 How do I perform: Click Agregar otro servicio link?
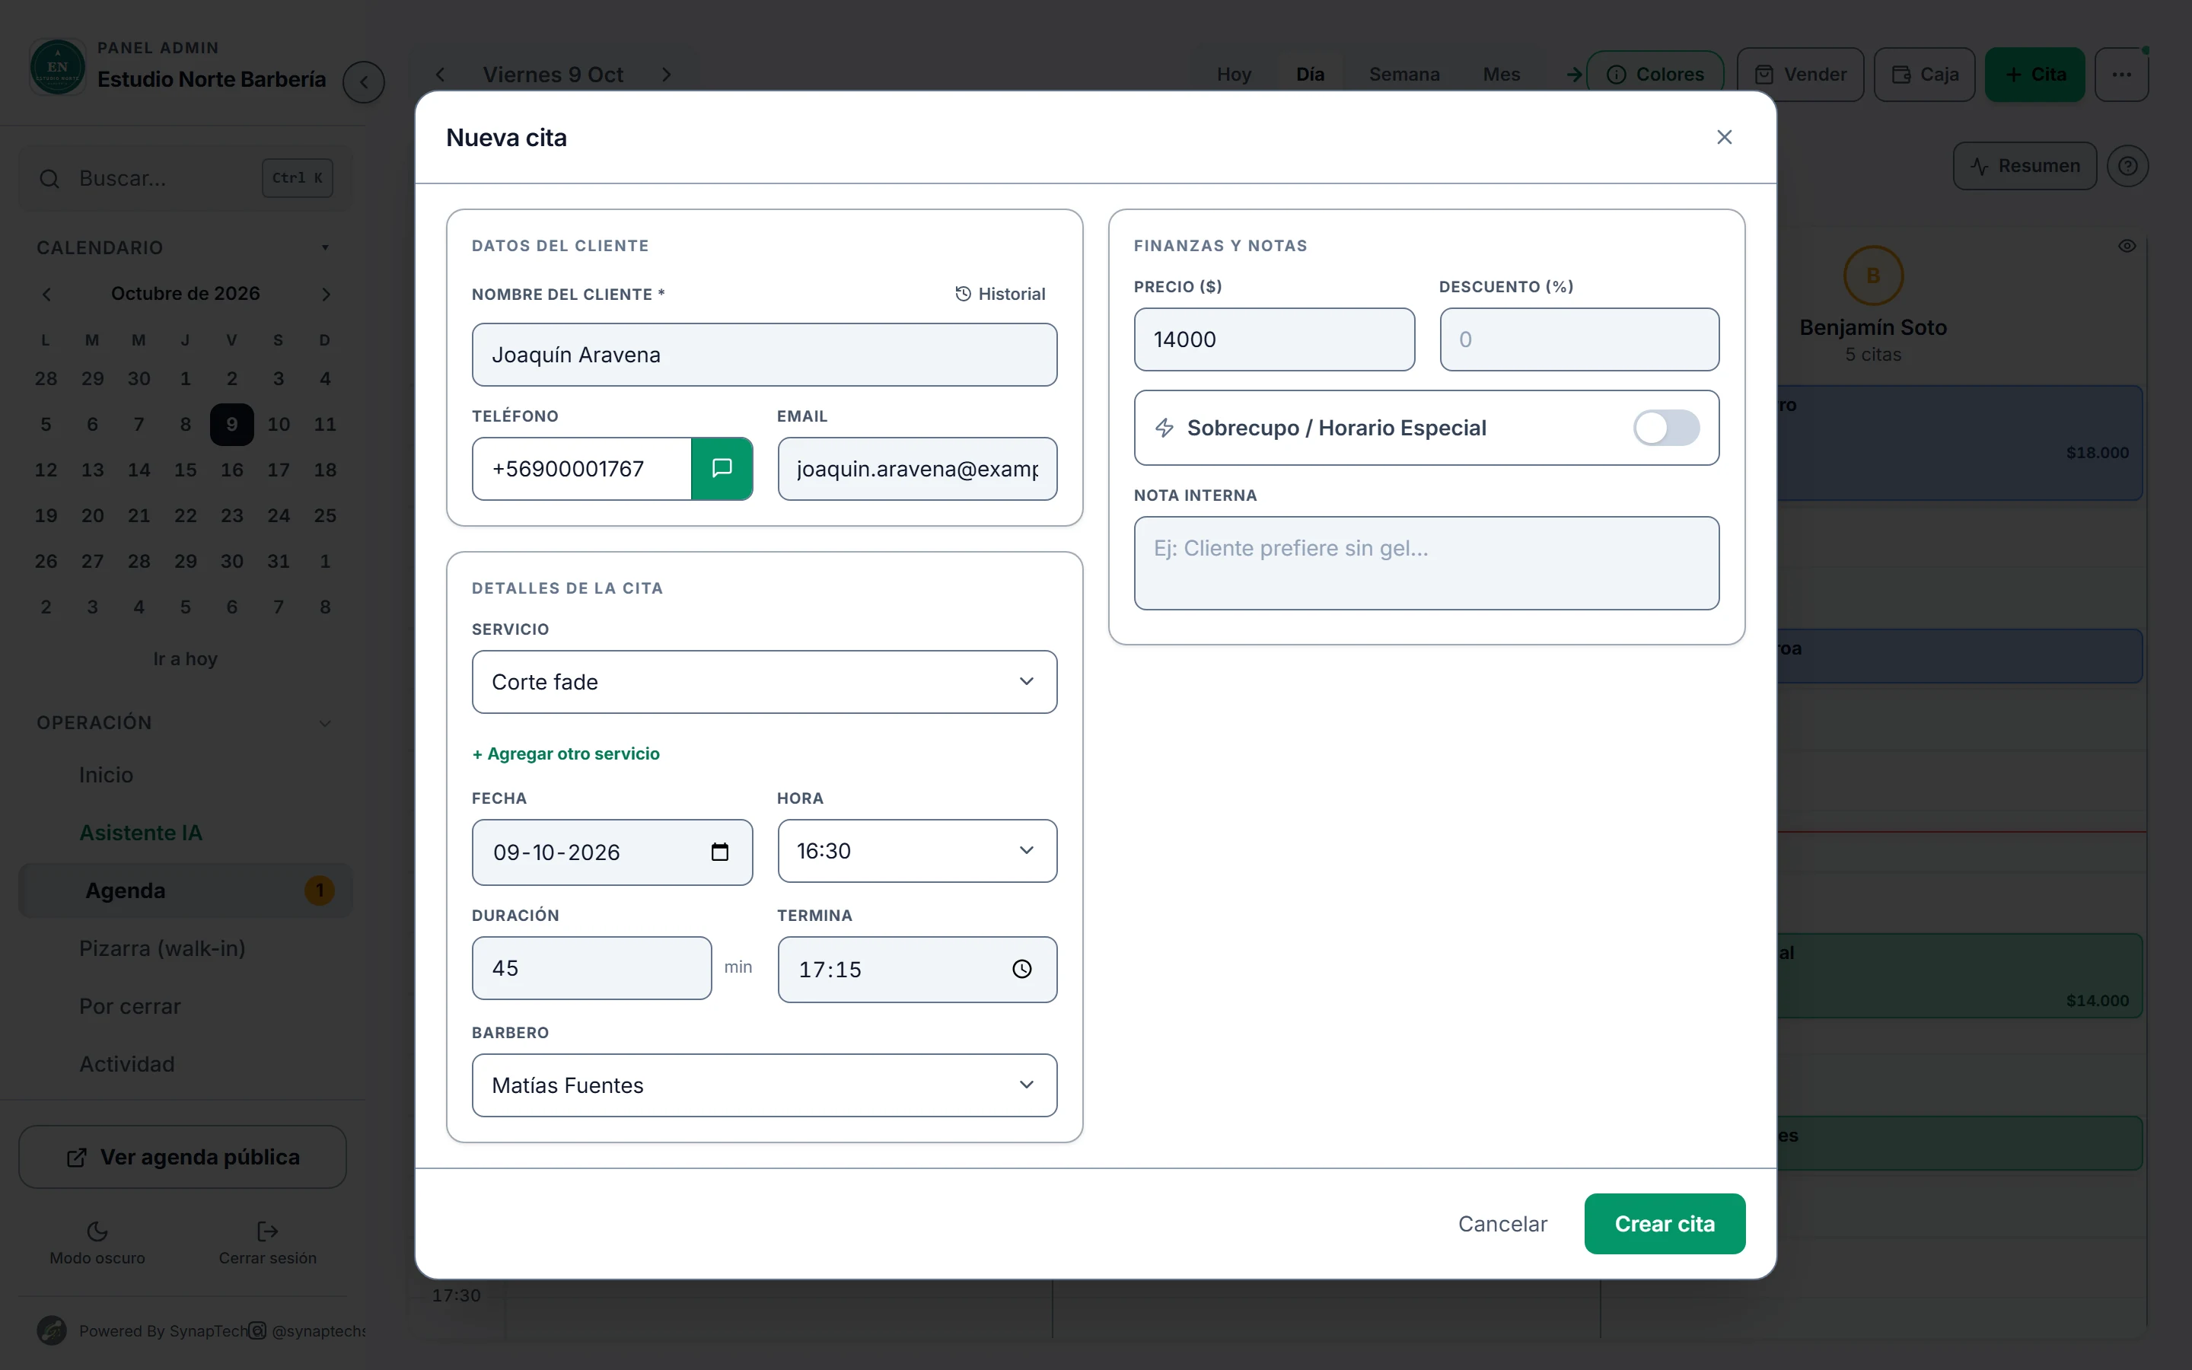coord(566,753)
